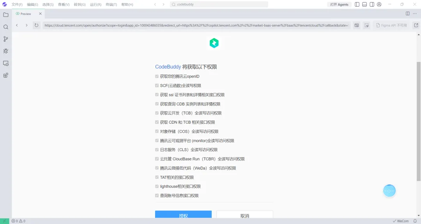This screenshot has height=224, width=421.
Task: Toggle the secondary side bar layout icon
Action: [x=372, y=4]
